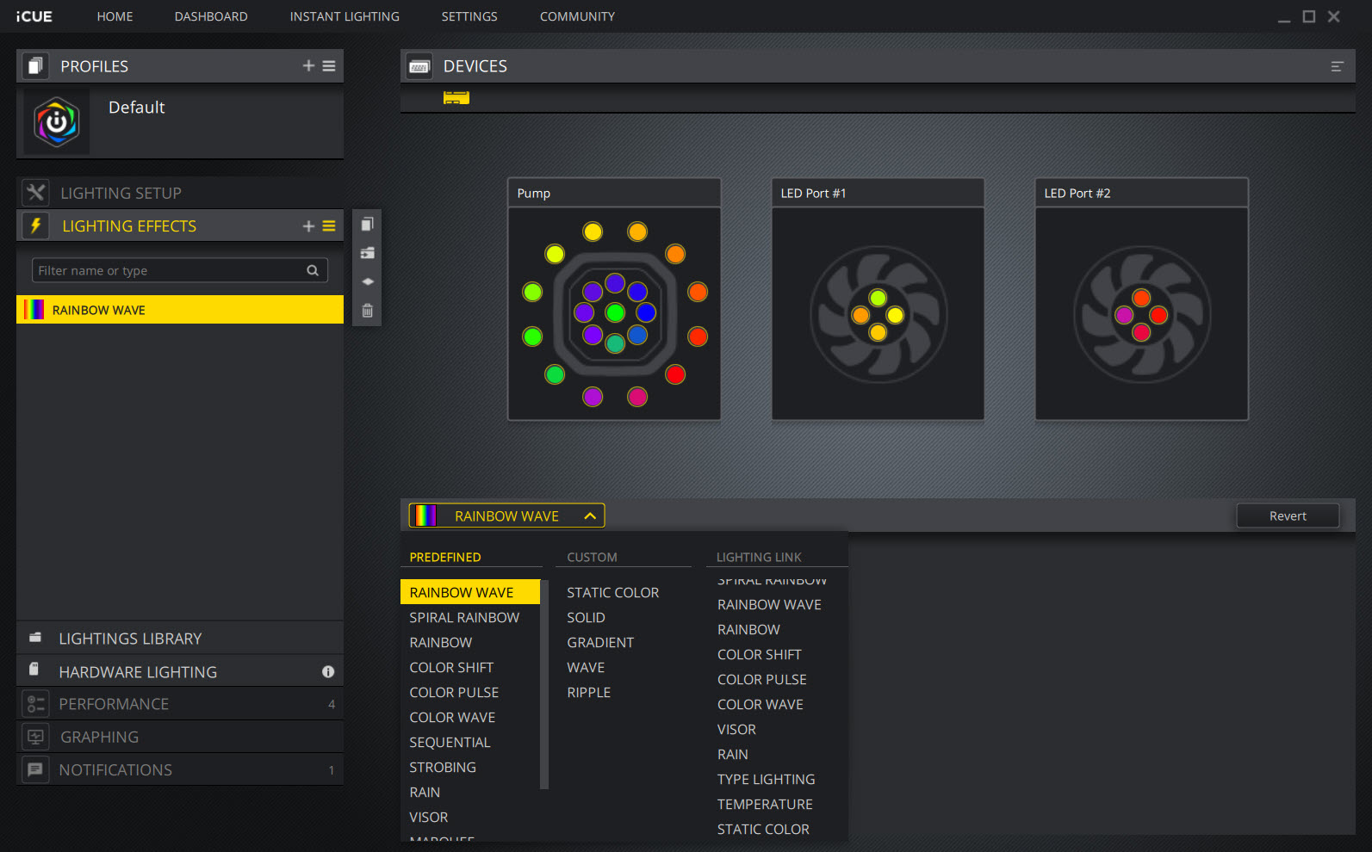Viewport: 1372px width, 852px height.
Task: Open the Profiles panel menu
Action: [x=329, y=65]
